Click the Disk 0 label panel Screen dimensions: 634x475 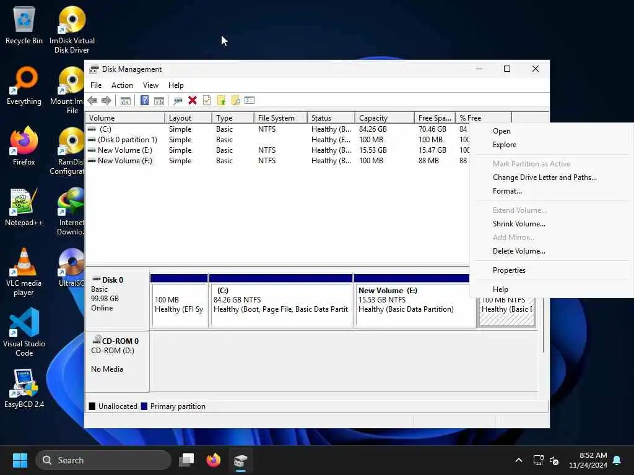[x=117, y=299]
